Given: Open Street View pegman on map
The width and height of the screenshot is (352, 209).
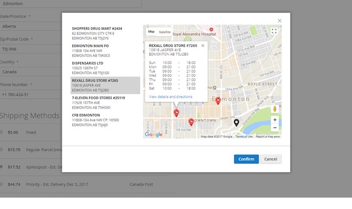Looking at the screenshot, I should pyautogui.click(x=275, y=109).
